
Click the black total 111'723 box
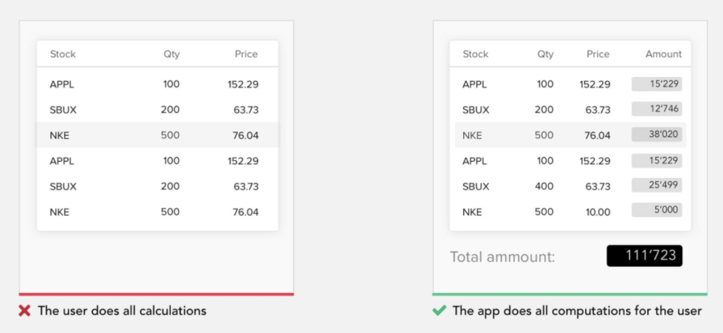pos(644,256)
